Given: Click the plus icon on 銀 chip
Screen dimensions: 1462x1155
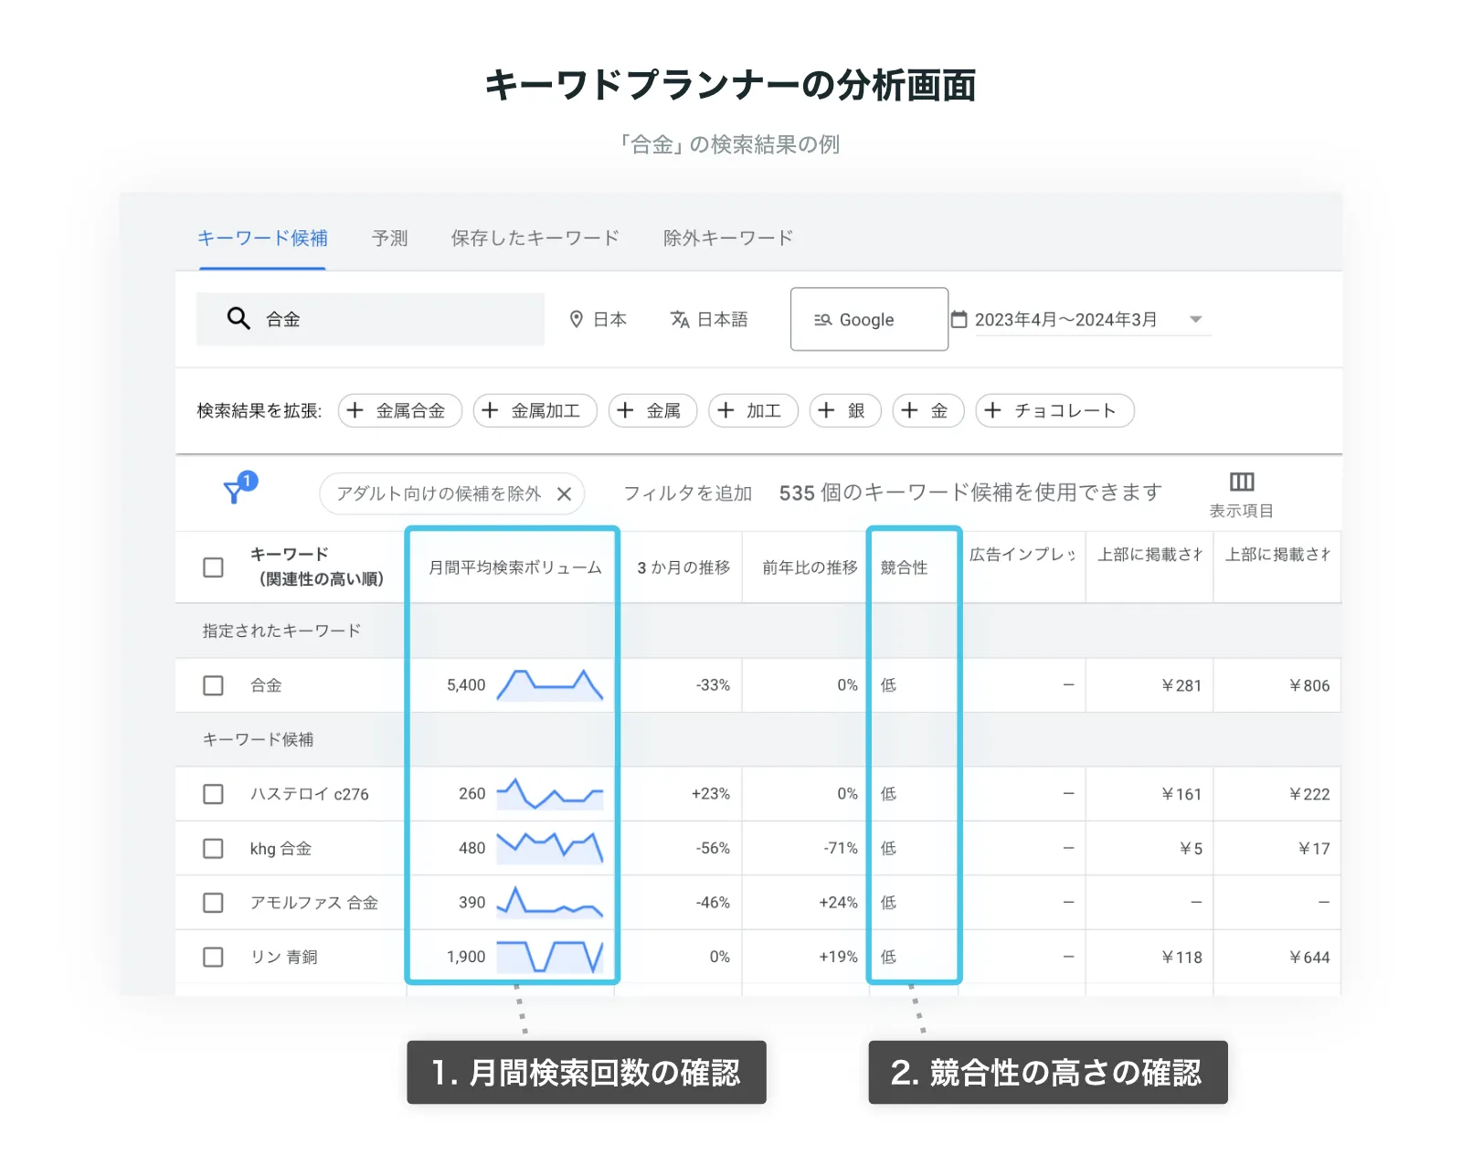Looking at the screenshot, I should point(826,410).
